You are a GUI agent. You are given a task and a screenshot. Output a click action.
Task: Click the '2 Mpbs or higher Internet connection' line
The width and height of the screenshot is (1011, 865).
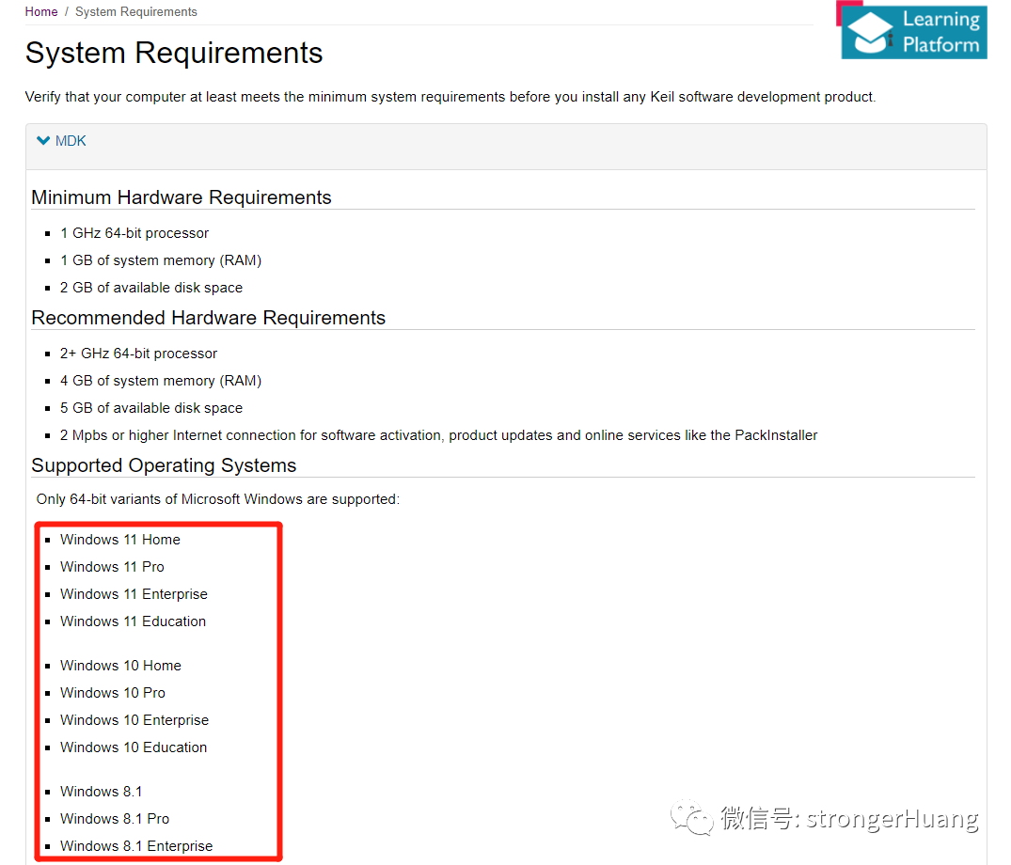[x=438, y=435]
